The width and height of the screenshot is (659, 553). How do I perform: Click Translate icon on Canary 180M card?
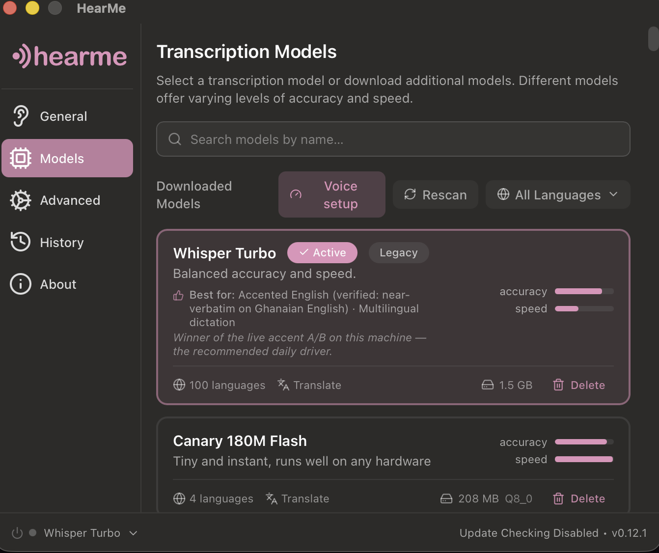click(x=272, y=498)
